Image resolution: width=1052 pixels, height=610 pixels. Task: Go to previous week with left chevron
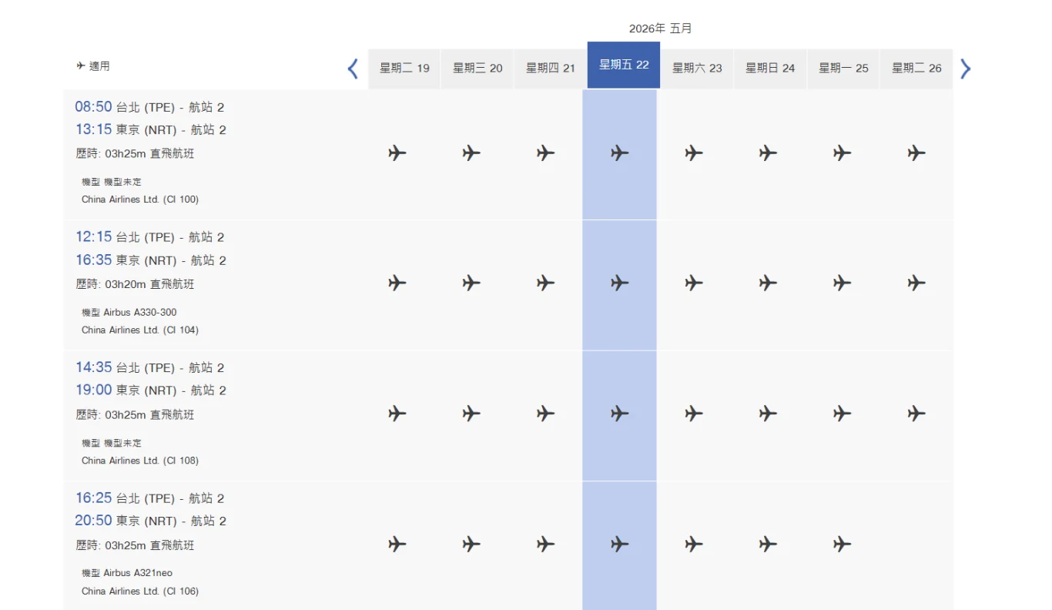(x=353, y=69)
